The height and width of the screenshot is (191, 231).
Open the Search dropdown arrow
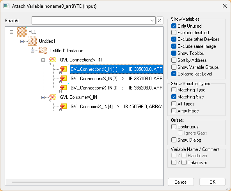click(x=152, y=21)
